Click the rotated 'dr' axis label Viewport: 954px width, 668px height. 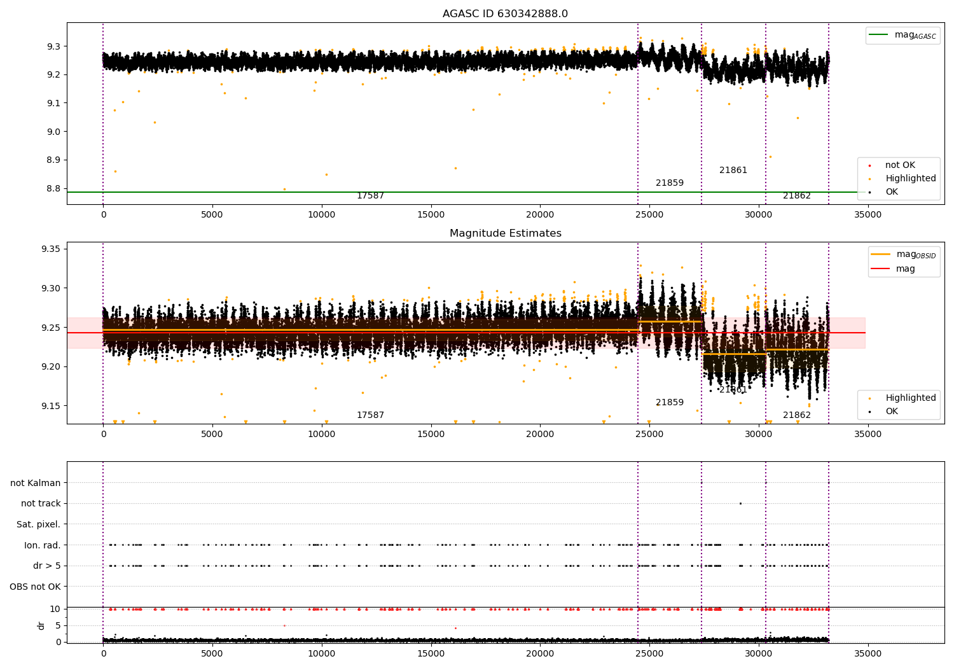41,625
